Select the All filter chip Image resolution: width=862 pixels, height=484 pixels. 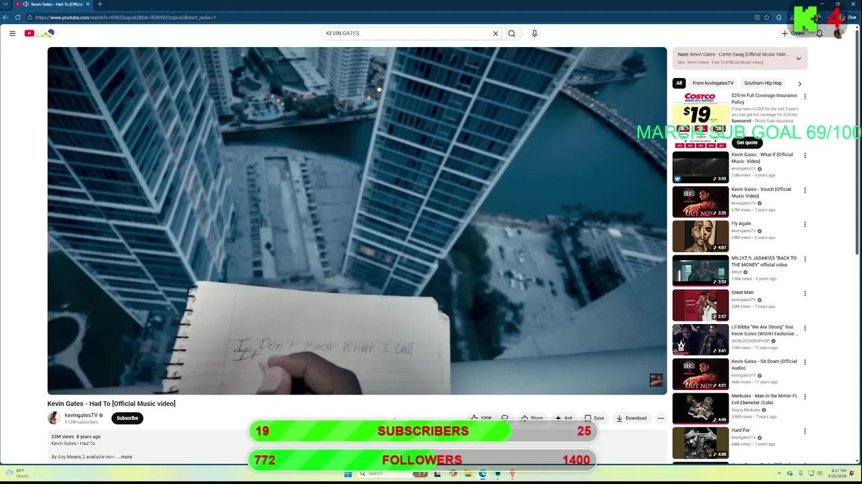click(679, 83)
